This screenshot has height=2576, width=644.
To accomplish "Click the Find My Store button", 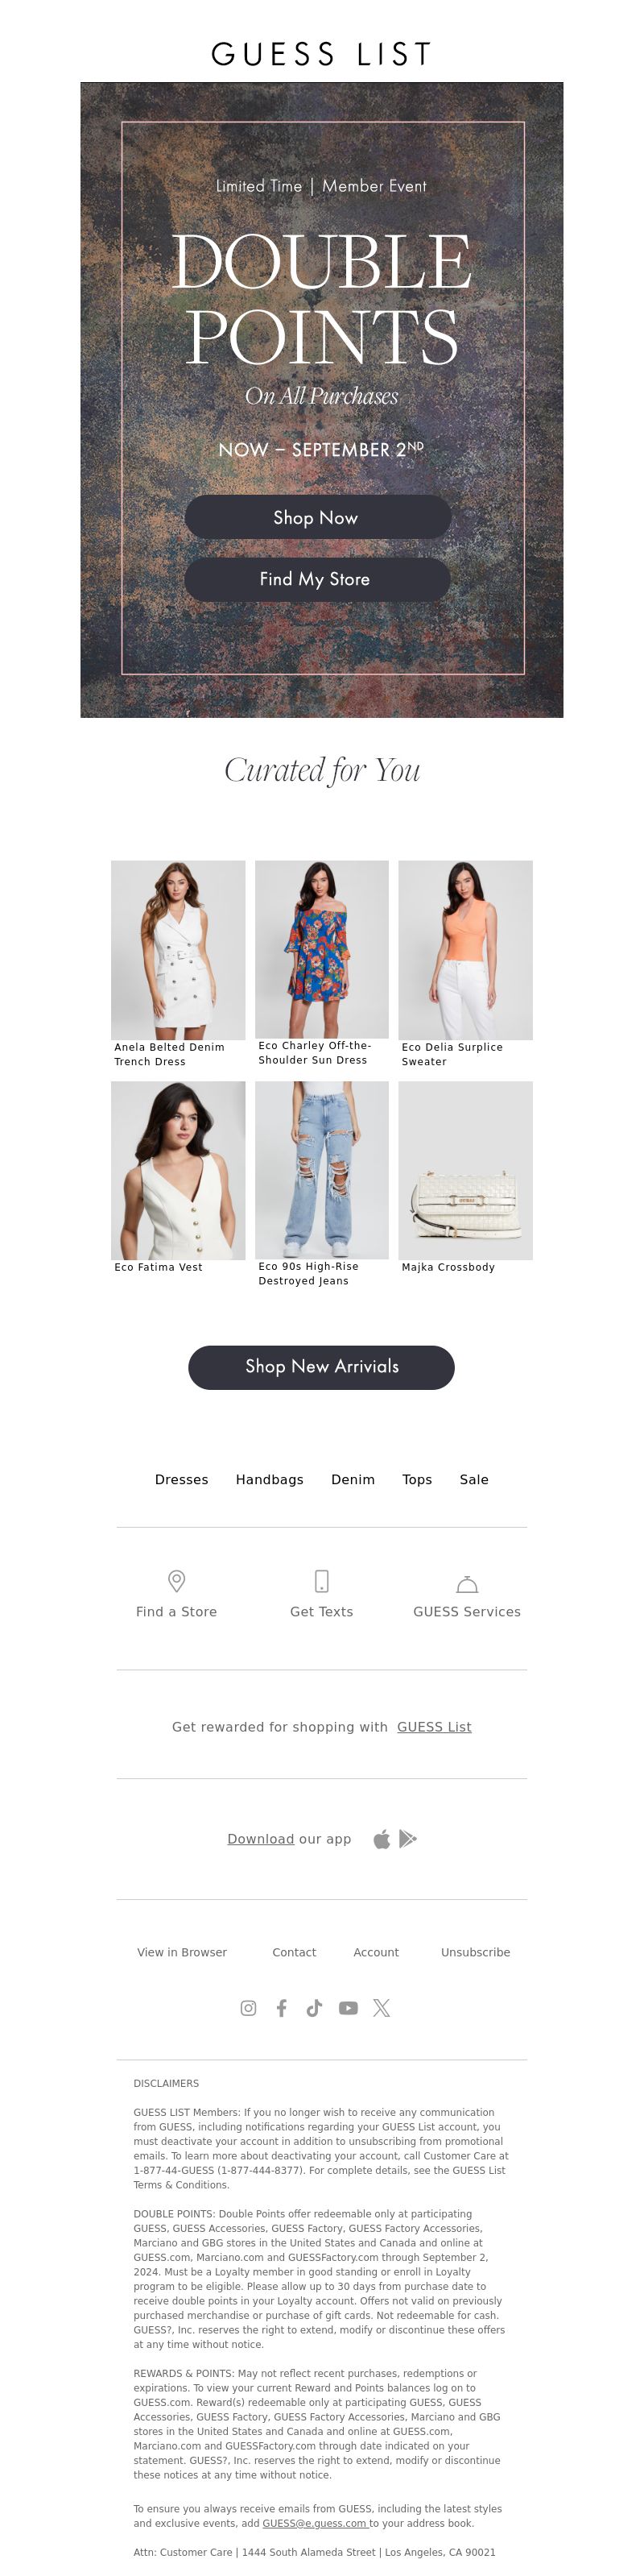I will click(317, 579).
